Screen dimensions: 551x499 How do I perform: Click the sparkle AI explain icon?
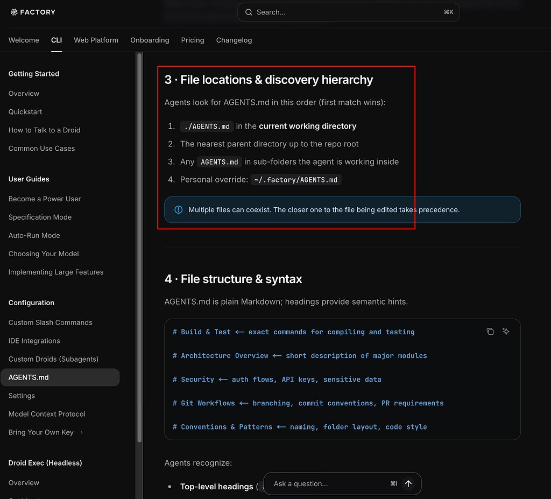pos(506,331)
